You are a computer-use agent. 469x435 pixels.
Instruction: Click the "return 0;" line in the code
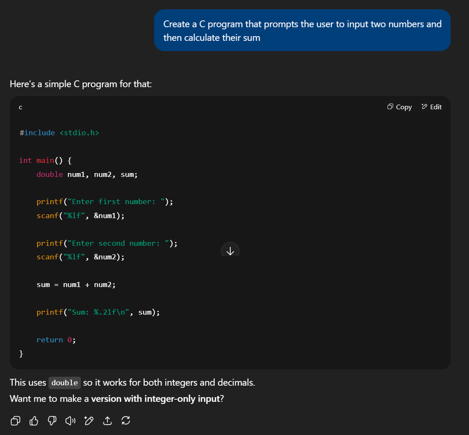(56, 340)
